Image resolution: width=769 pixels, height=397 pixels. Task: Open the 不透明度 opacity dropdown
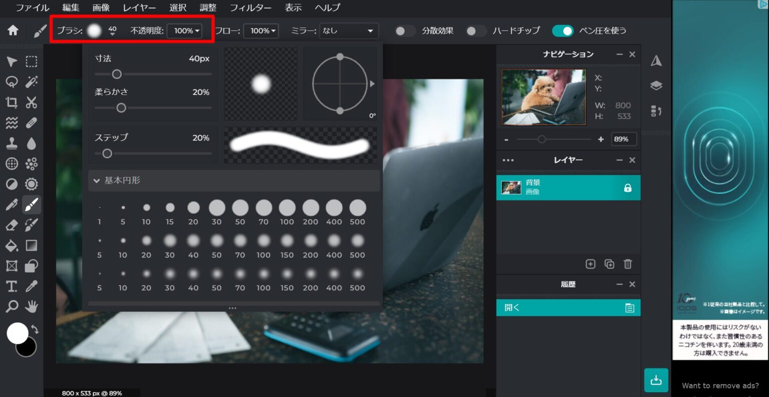pyautogui.click(x=185, y=30)
